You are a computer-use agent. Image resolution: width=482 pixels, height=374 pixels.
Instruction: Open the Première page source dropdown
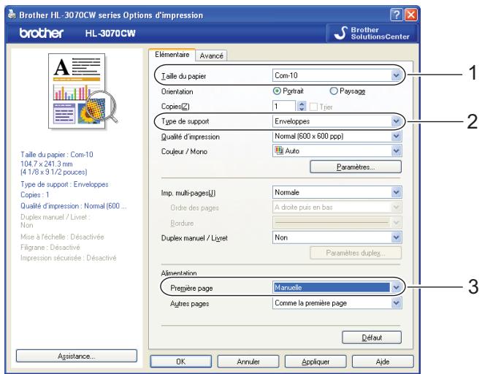(x=396, y=287)
